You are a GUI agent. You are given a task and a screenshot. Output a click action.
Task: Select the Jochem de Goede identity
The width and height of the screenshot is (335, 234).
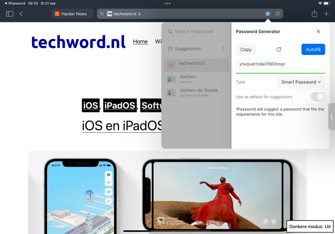click(x=196, y=92)
